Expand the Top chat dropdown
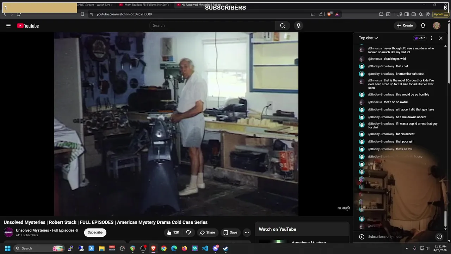 368,38
